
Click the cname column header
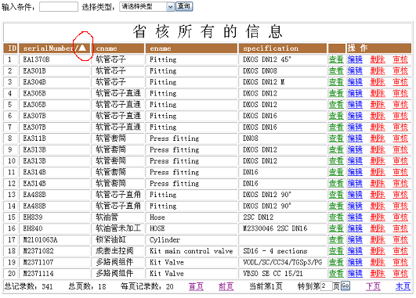[118, 48]
